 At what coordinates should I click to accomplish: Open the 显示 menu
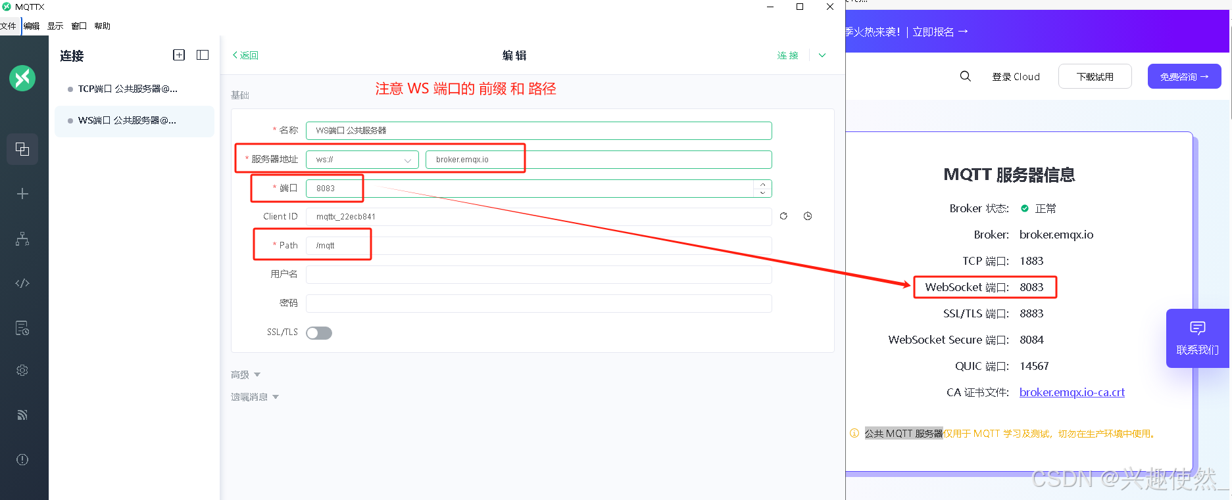55,26
